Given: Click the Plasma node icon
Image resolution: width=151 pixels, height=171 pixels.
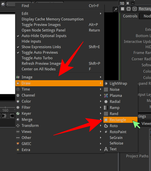Looking at the screenshot, I should click(x=106, y=96).
